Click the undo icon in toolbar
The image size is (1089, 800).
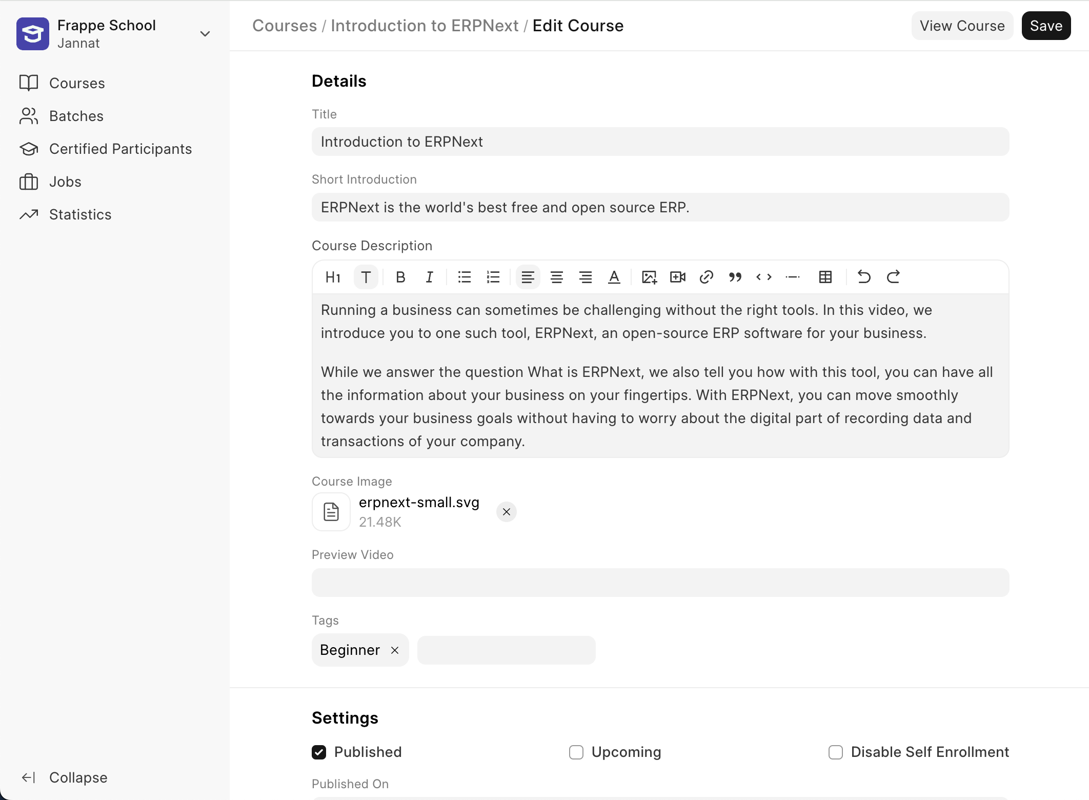pyautogui.click(x=863, y=276)
